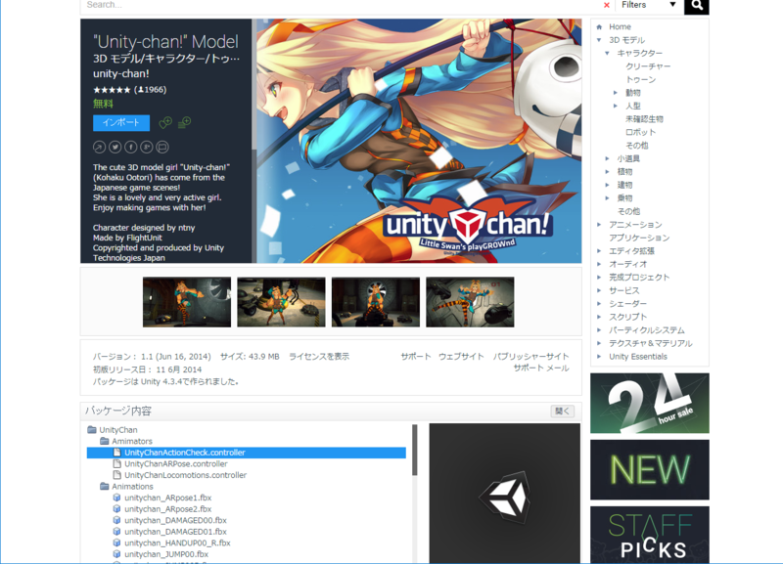Click the 開く button in package contents

pos(562,412)
